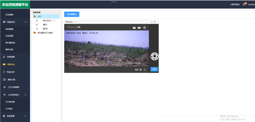
Task: Click the zoom-in magnifier icon on video
Action: coord(144,28)
